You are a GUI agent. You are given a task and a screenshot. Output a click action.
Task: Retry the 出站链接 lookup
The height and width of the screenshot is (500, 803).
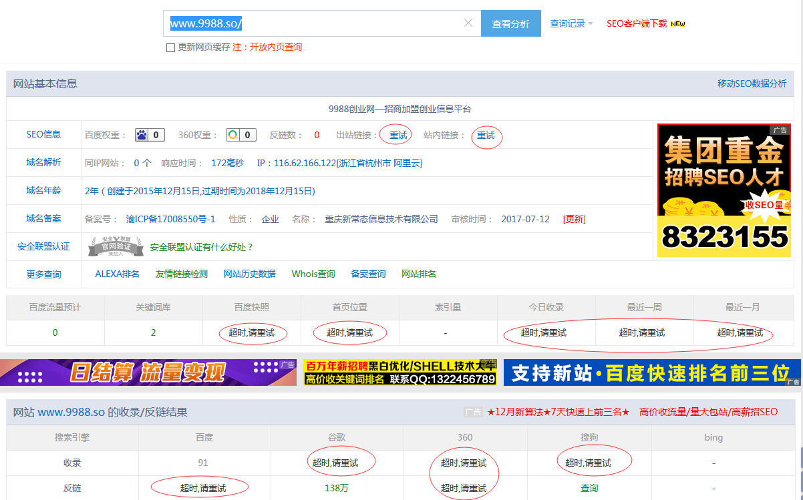tap(398, 135)
